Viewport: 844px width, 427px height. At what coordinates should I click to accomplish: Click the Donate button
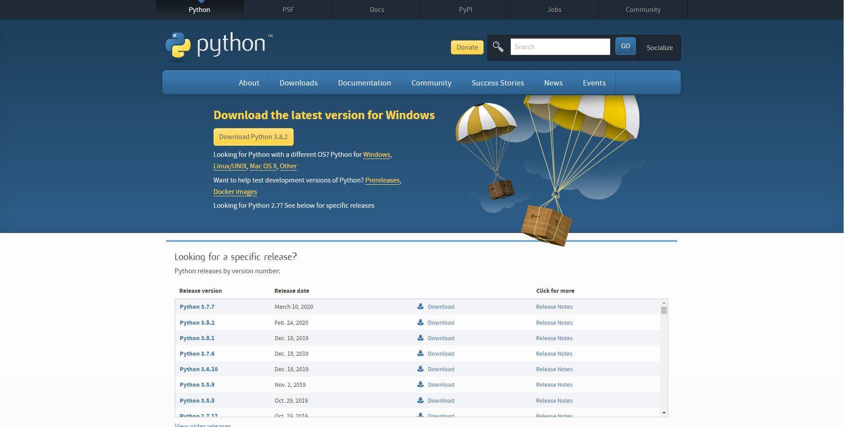pyautogui.click(x=467, y=47)
